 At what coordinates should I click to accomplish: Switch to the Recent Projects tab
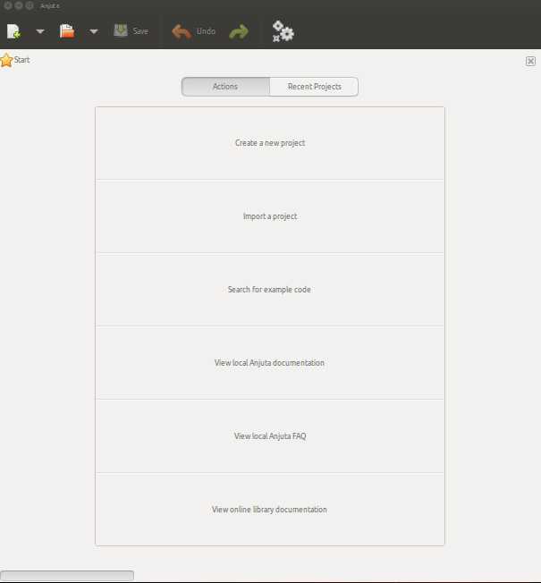click(314, 87)
